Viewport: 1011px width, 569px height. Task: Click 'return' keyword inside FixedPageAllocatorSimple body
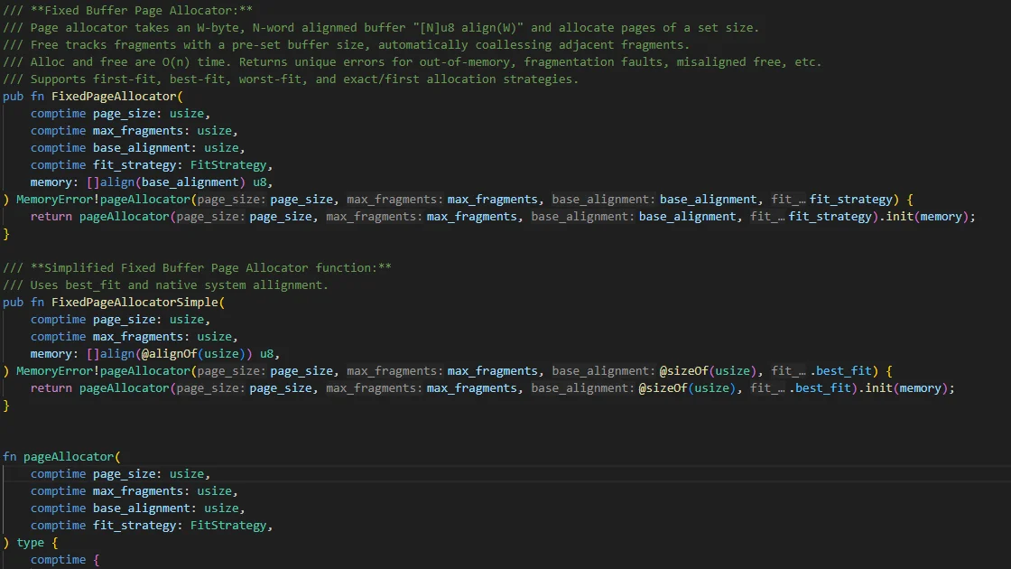(x=51, y=387)
